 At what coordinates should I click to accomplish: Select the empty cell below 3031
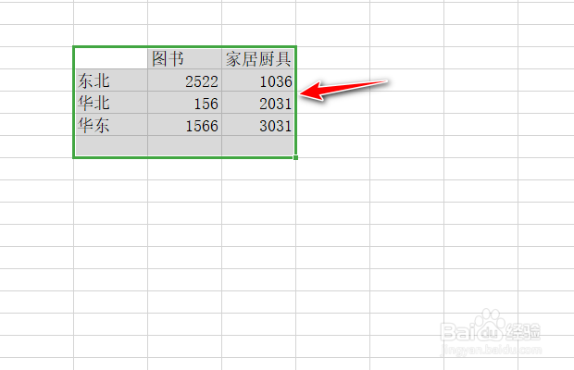pos(258,146)
